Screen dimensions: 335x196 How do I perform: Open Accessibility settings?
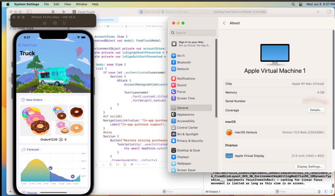click(191, 121)
